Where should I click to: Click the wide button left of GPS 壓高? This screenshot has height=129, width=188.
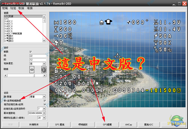(34, 124)
